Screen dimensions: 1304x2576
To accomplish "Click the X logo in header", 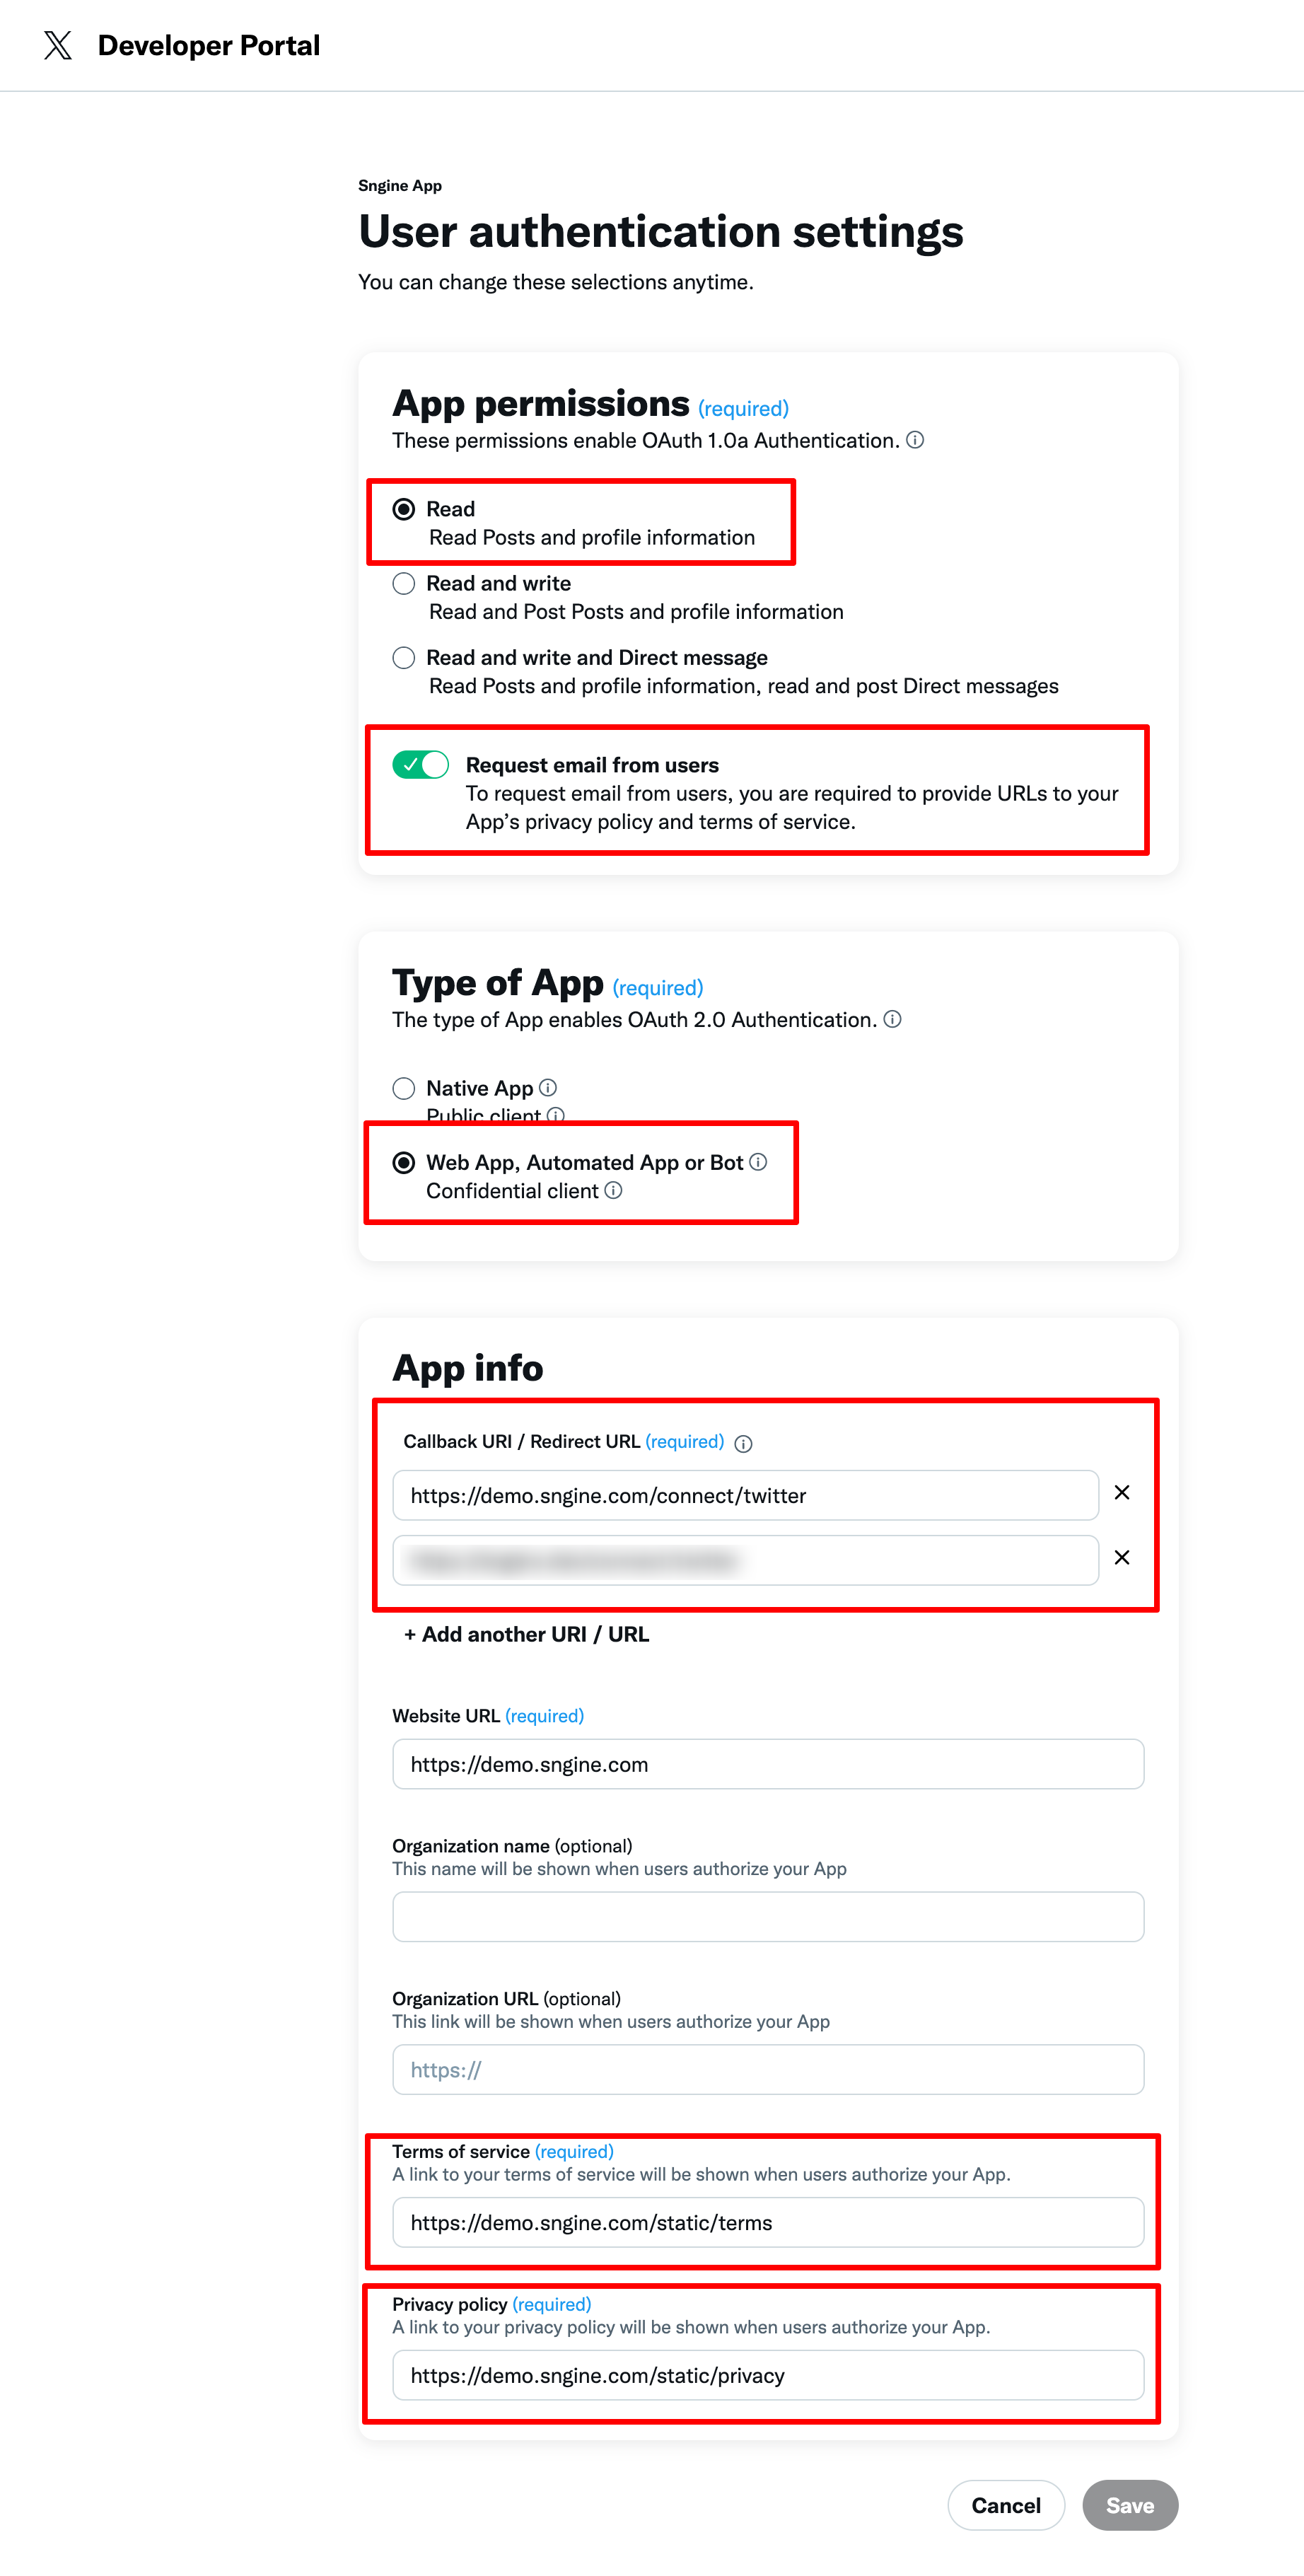I will pyautogui.click(x=58, y=45).
